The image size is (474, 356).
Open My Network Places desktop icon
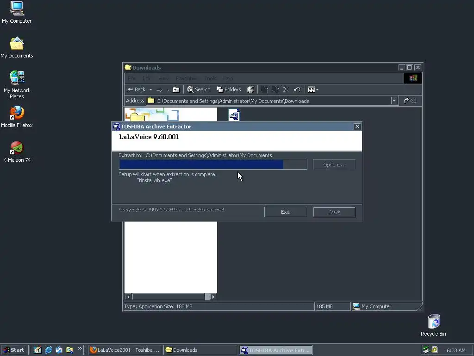(17, 85)
